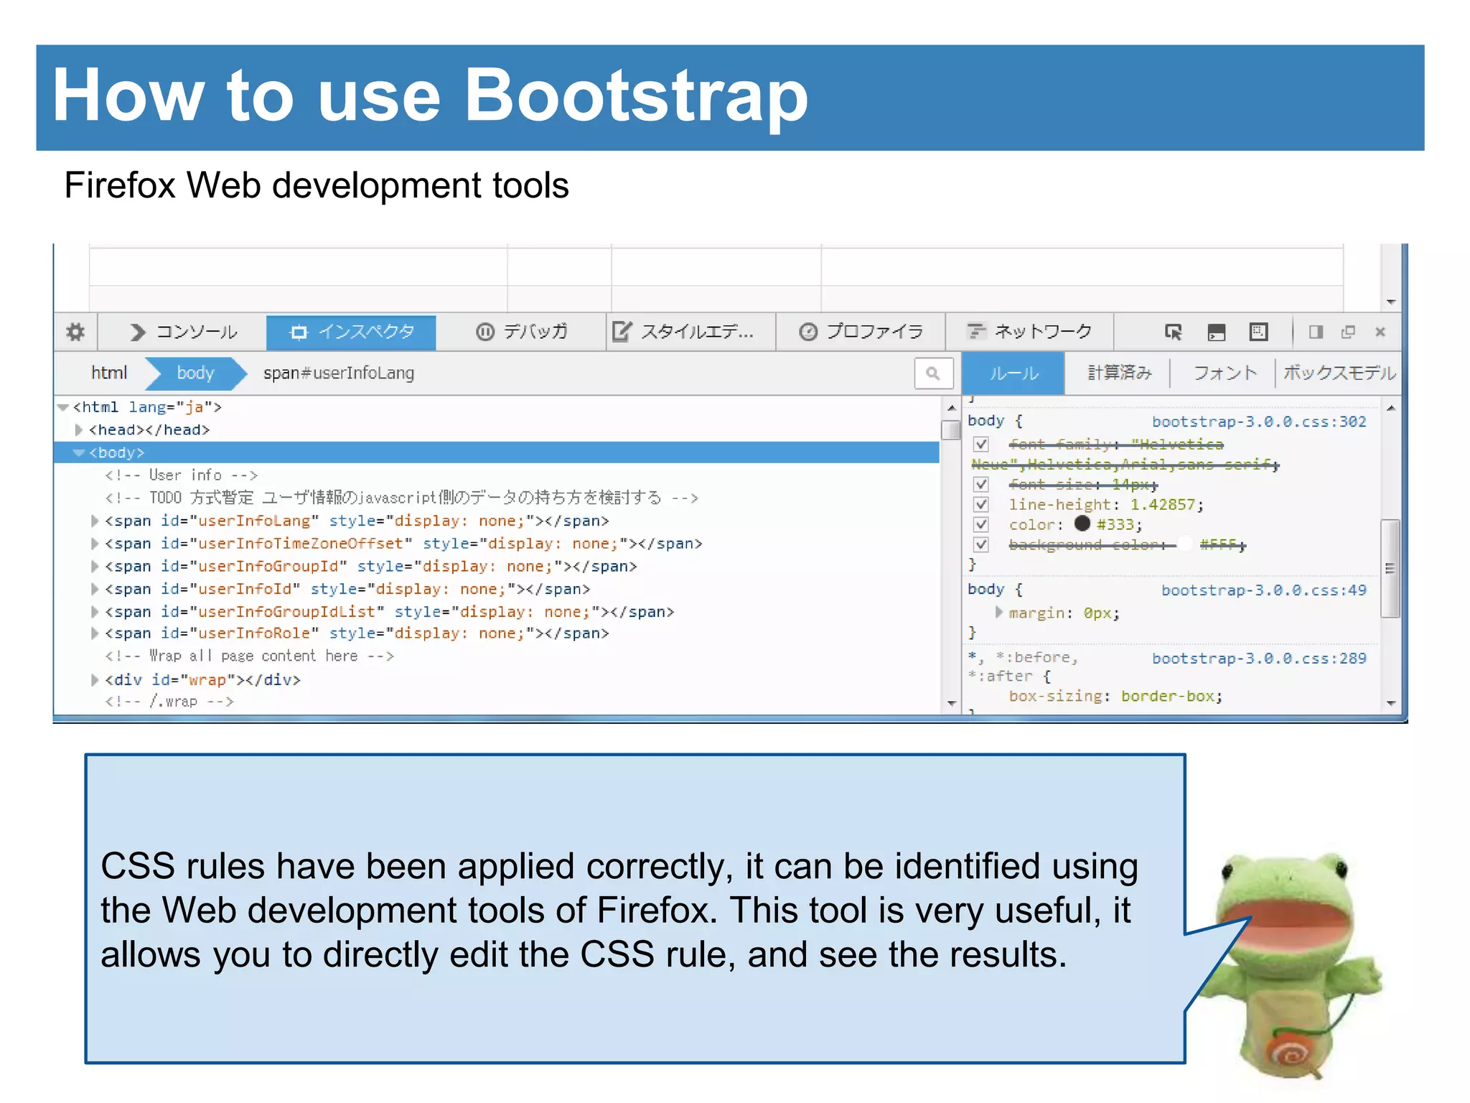The height and width of the screenshot is (1103, 1470).
Task: Open bootstrap-3.0.0.css:302 source link
Action: coord(1259,422)
